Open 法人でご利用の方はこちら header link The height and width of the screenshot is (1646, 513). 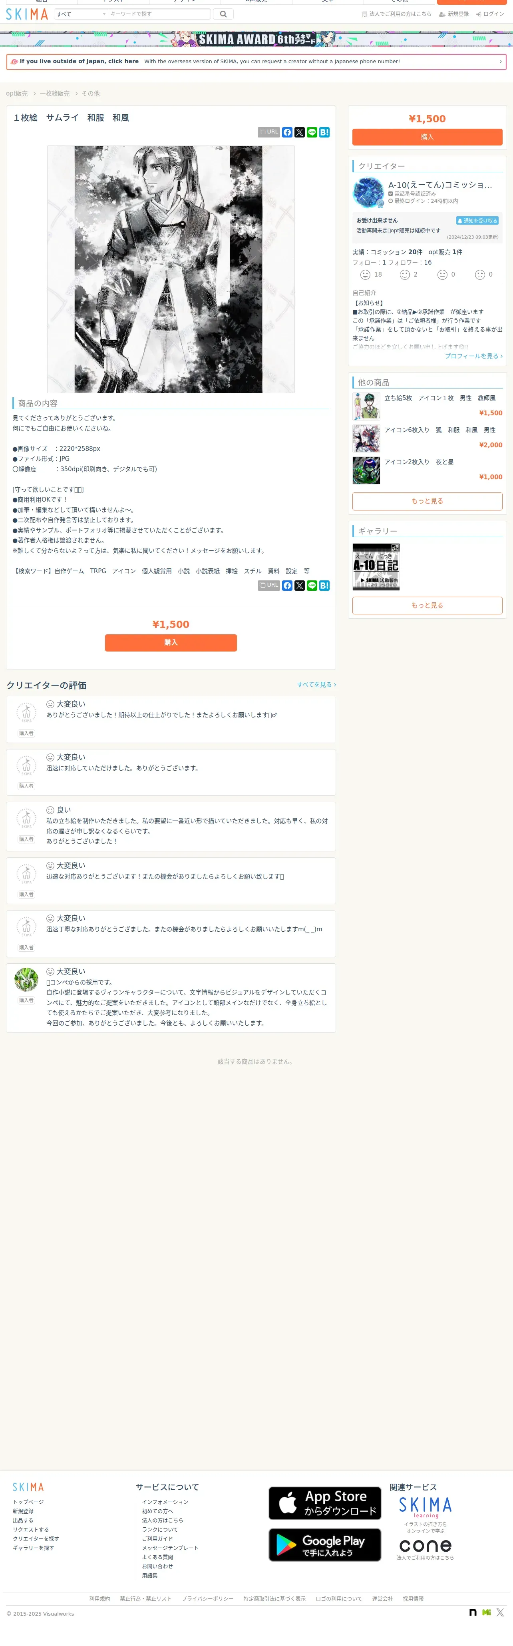click(x=396, y=14)
